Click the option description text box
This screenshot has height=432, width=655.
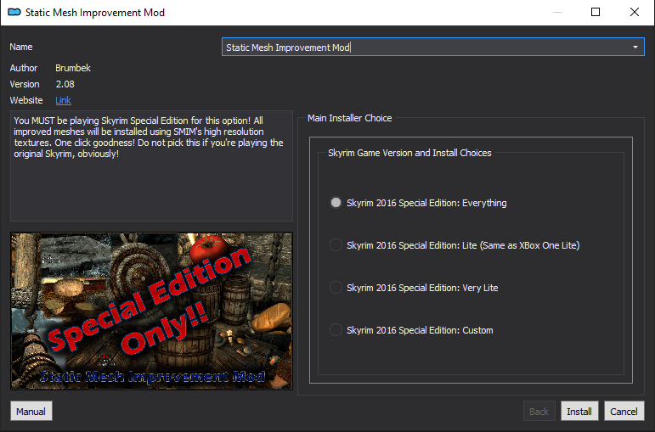tap(151, 166)
